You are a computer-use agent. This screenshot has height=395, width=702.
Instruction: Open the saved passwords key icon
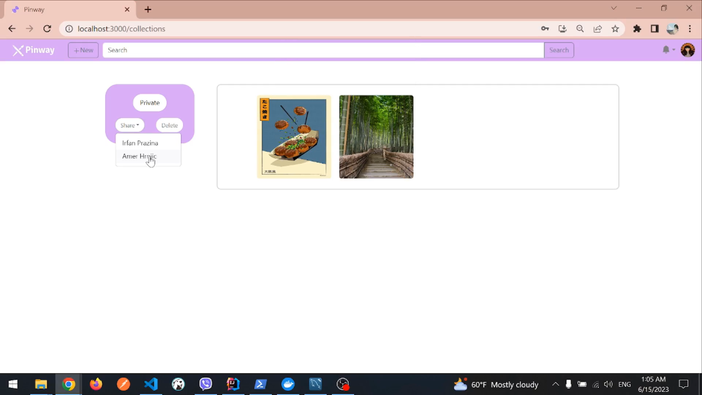545,29
